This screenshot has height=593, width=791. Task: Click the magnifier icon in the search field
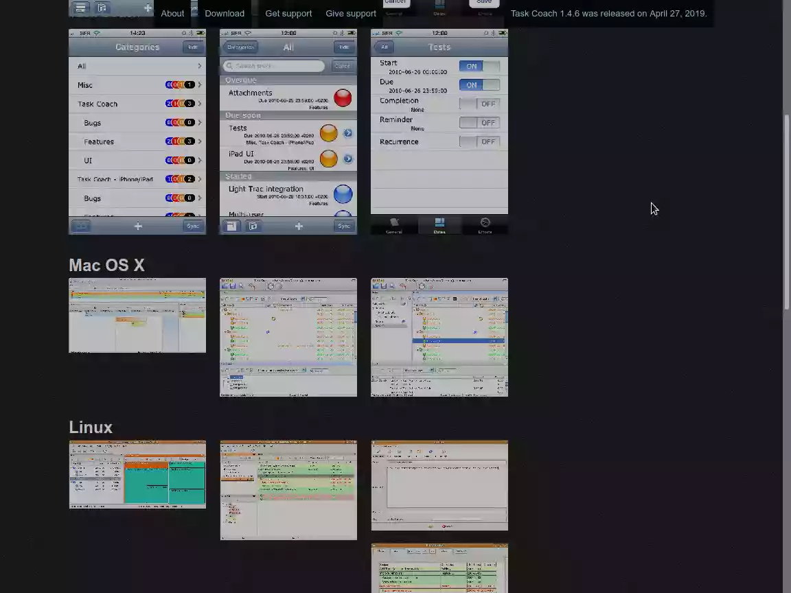[x=229, y=66]
